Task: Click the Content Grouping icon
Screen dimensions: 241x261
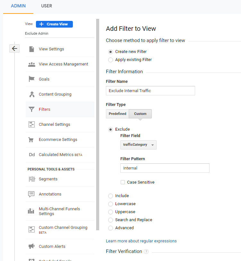Action: point(31,94)
